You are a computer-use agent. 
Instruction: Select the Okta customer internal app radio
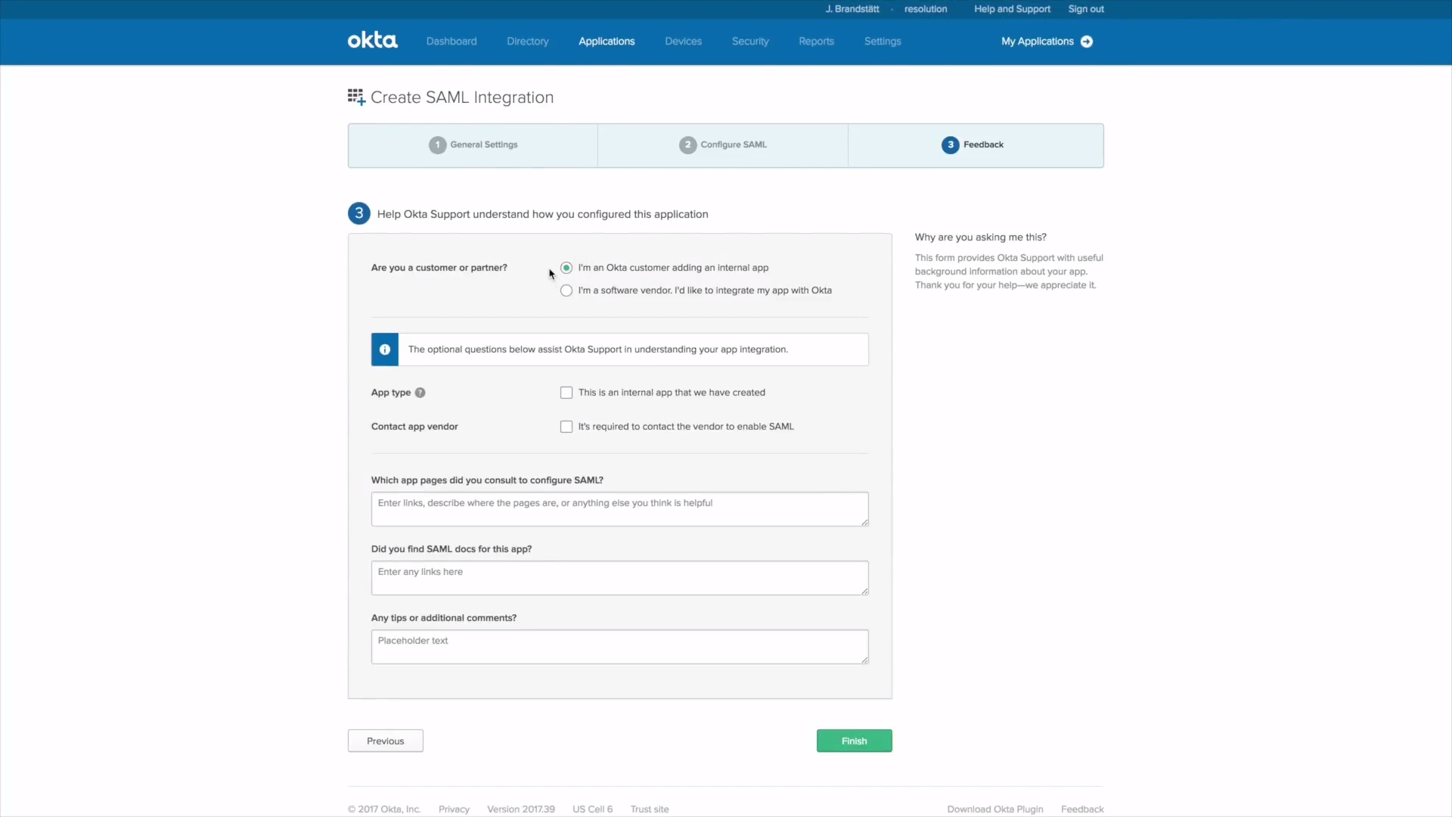pyautogui.click(x=566, y=268)
